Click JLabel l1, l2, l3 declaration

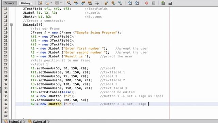point(40,13)
